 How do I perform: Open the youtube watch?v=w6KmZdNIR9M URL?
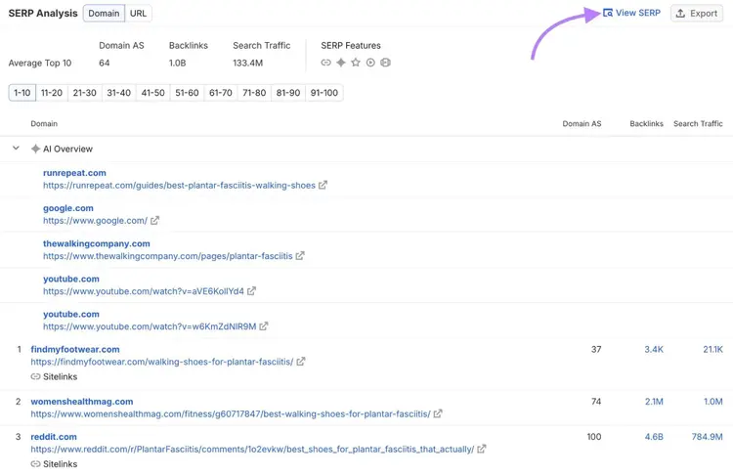coord(150,326)
